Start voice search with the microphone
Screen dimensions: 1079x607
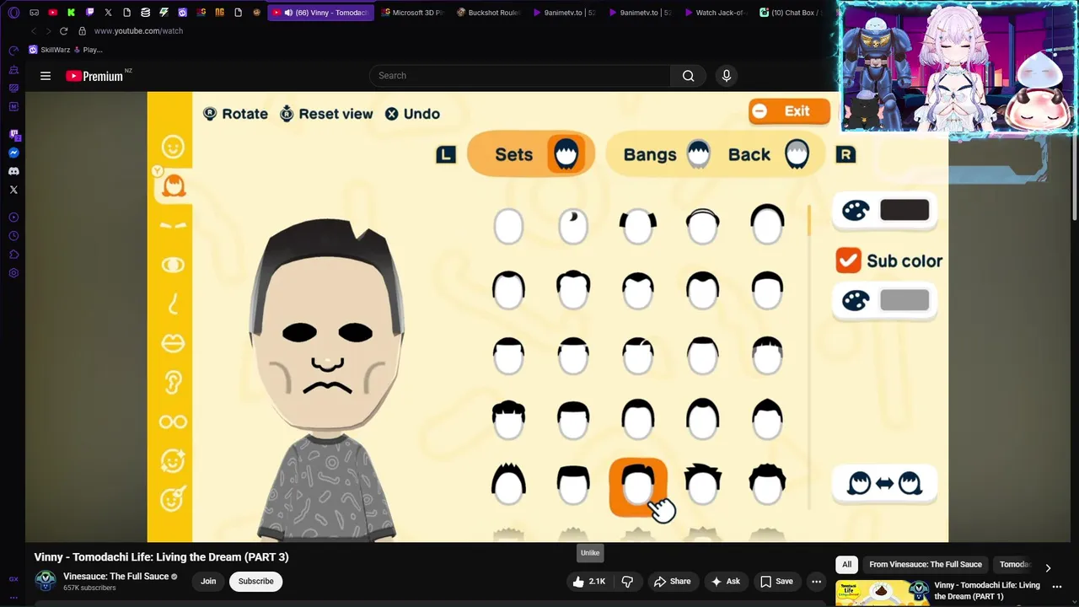[727, 76]
